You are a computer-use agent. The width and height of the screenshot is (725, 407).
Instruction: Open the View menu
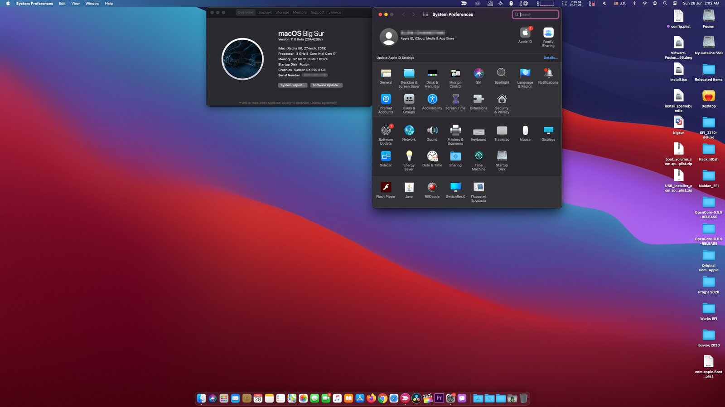point(75,4)
